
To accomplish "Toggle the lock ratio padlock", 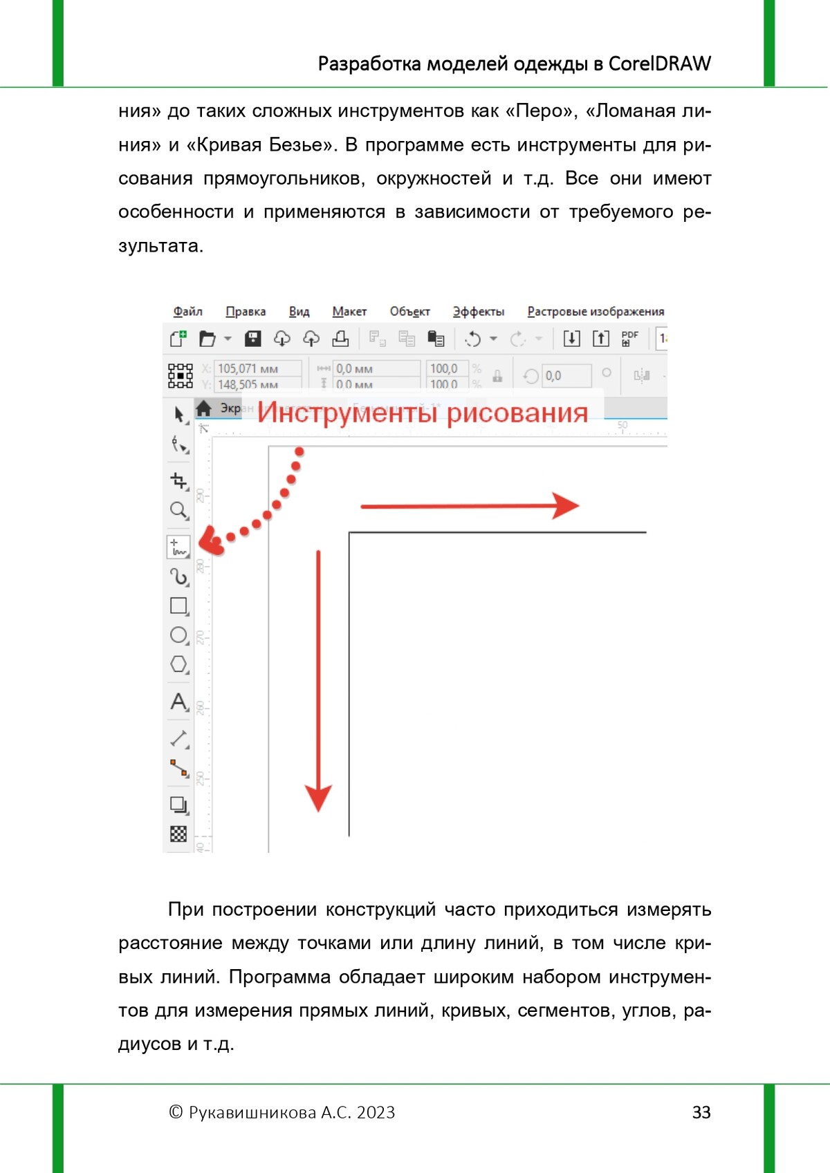I will click(x=497, y=376).
